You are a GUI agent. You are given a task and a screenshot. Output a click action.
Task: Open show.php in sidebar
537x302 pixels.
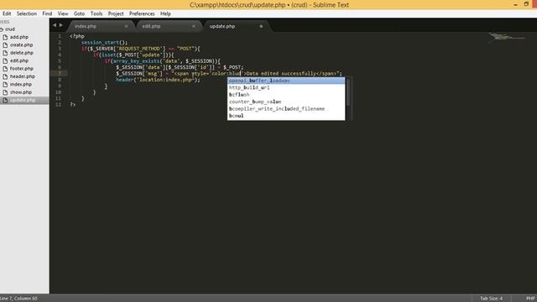coord(20,92)
